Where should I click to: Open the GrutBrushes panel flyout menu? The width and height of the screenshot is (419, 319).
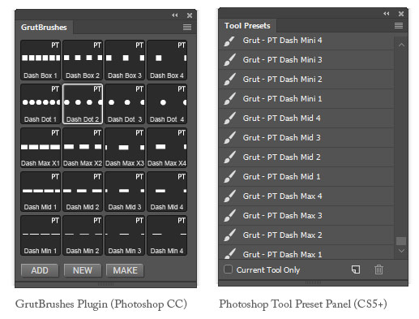pos(187,27)
